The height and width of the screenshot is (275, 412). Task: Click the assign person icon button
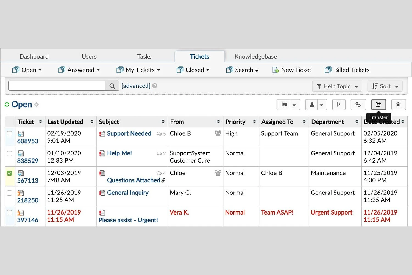(312, 105)
